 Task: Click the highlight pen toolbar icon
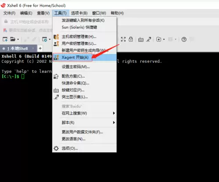[x=148, y=39]
